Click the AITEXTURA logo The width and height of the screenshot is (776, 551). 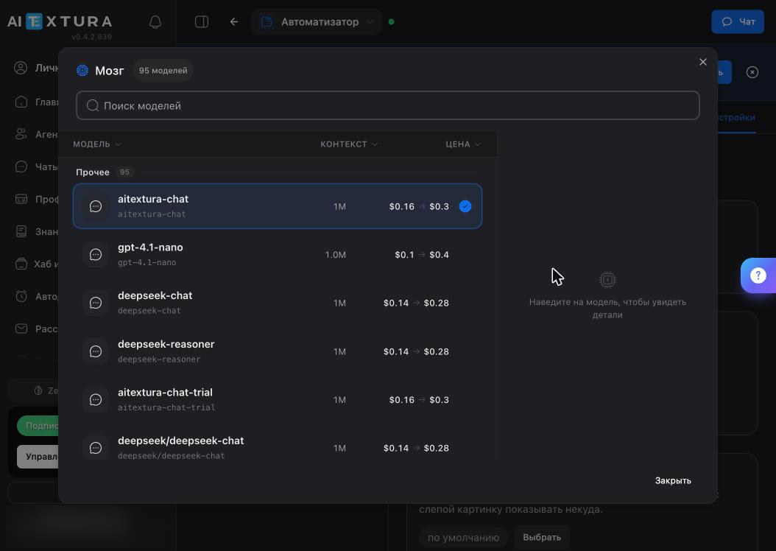click(60, 22)
